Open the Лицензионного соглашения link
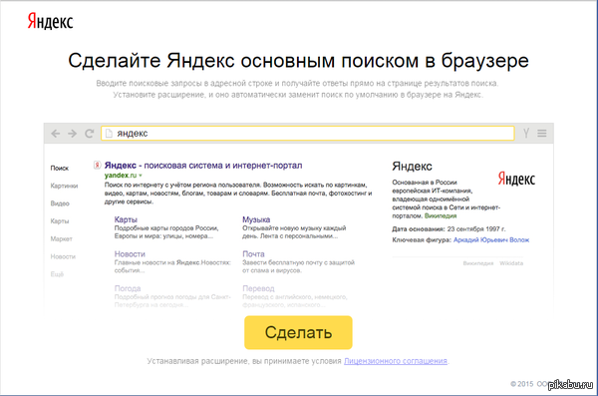The width and height of the screenshot is (598, 396). coord(396,361)
